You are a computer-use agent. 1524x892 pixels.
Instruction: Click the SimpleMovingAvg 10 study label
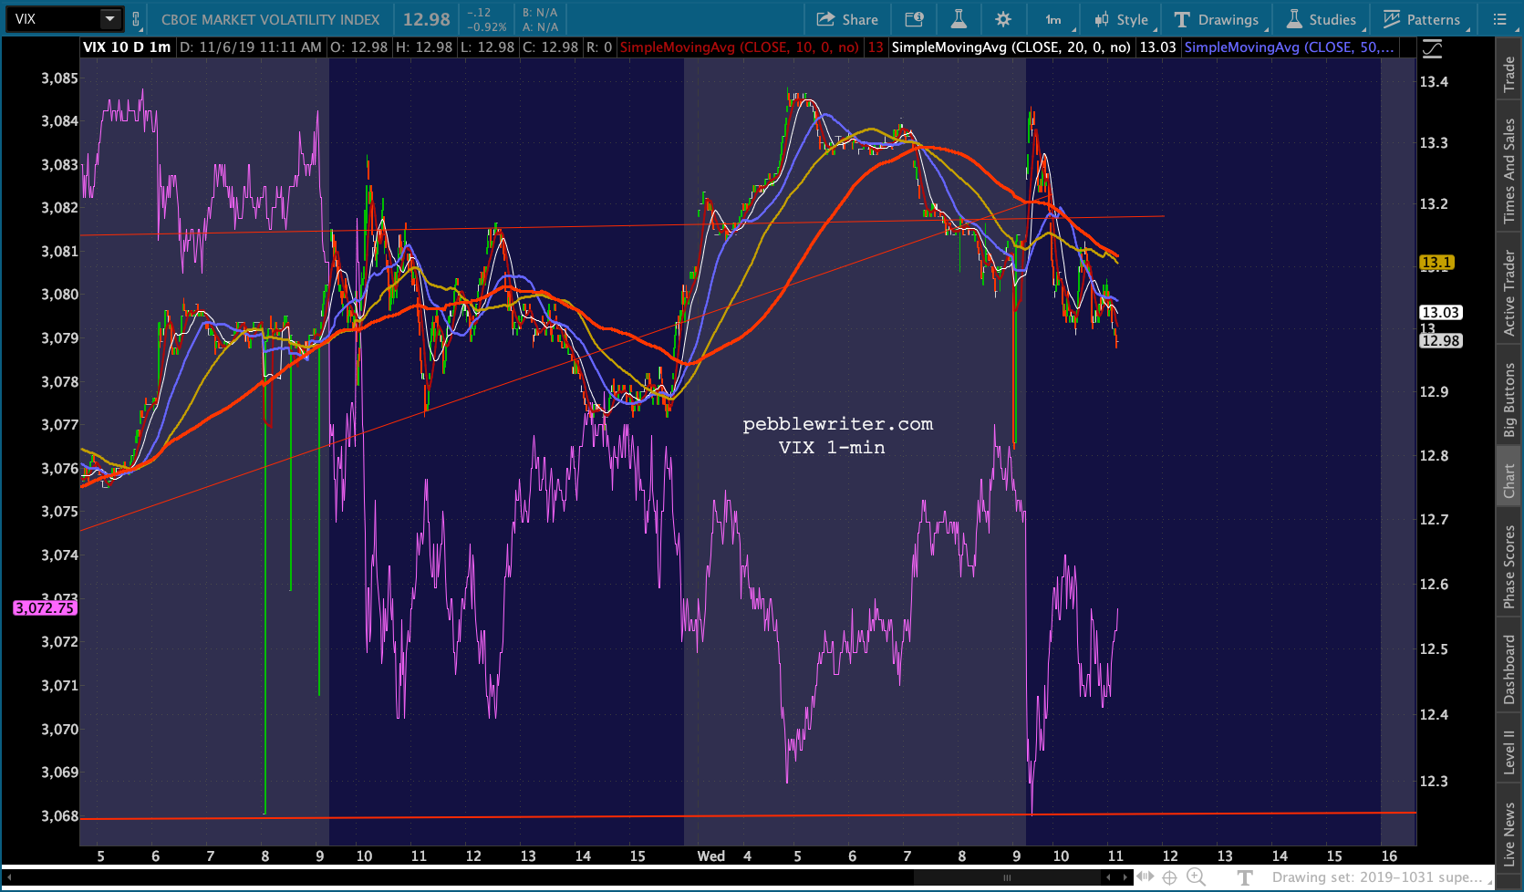pos(739,47)
